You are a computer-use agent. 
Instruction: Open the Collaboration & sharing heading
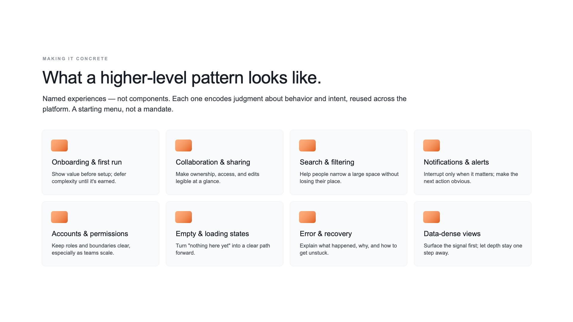coord(213,162)
